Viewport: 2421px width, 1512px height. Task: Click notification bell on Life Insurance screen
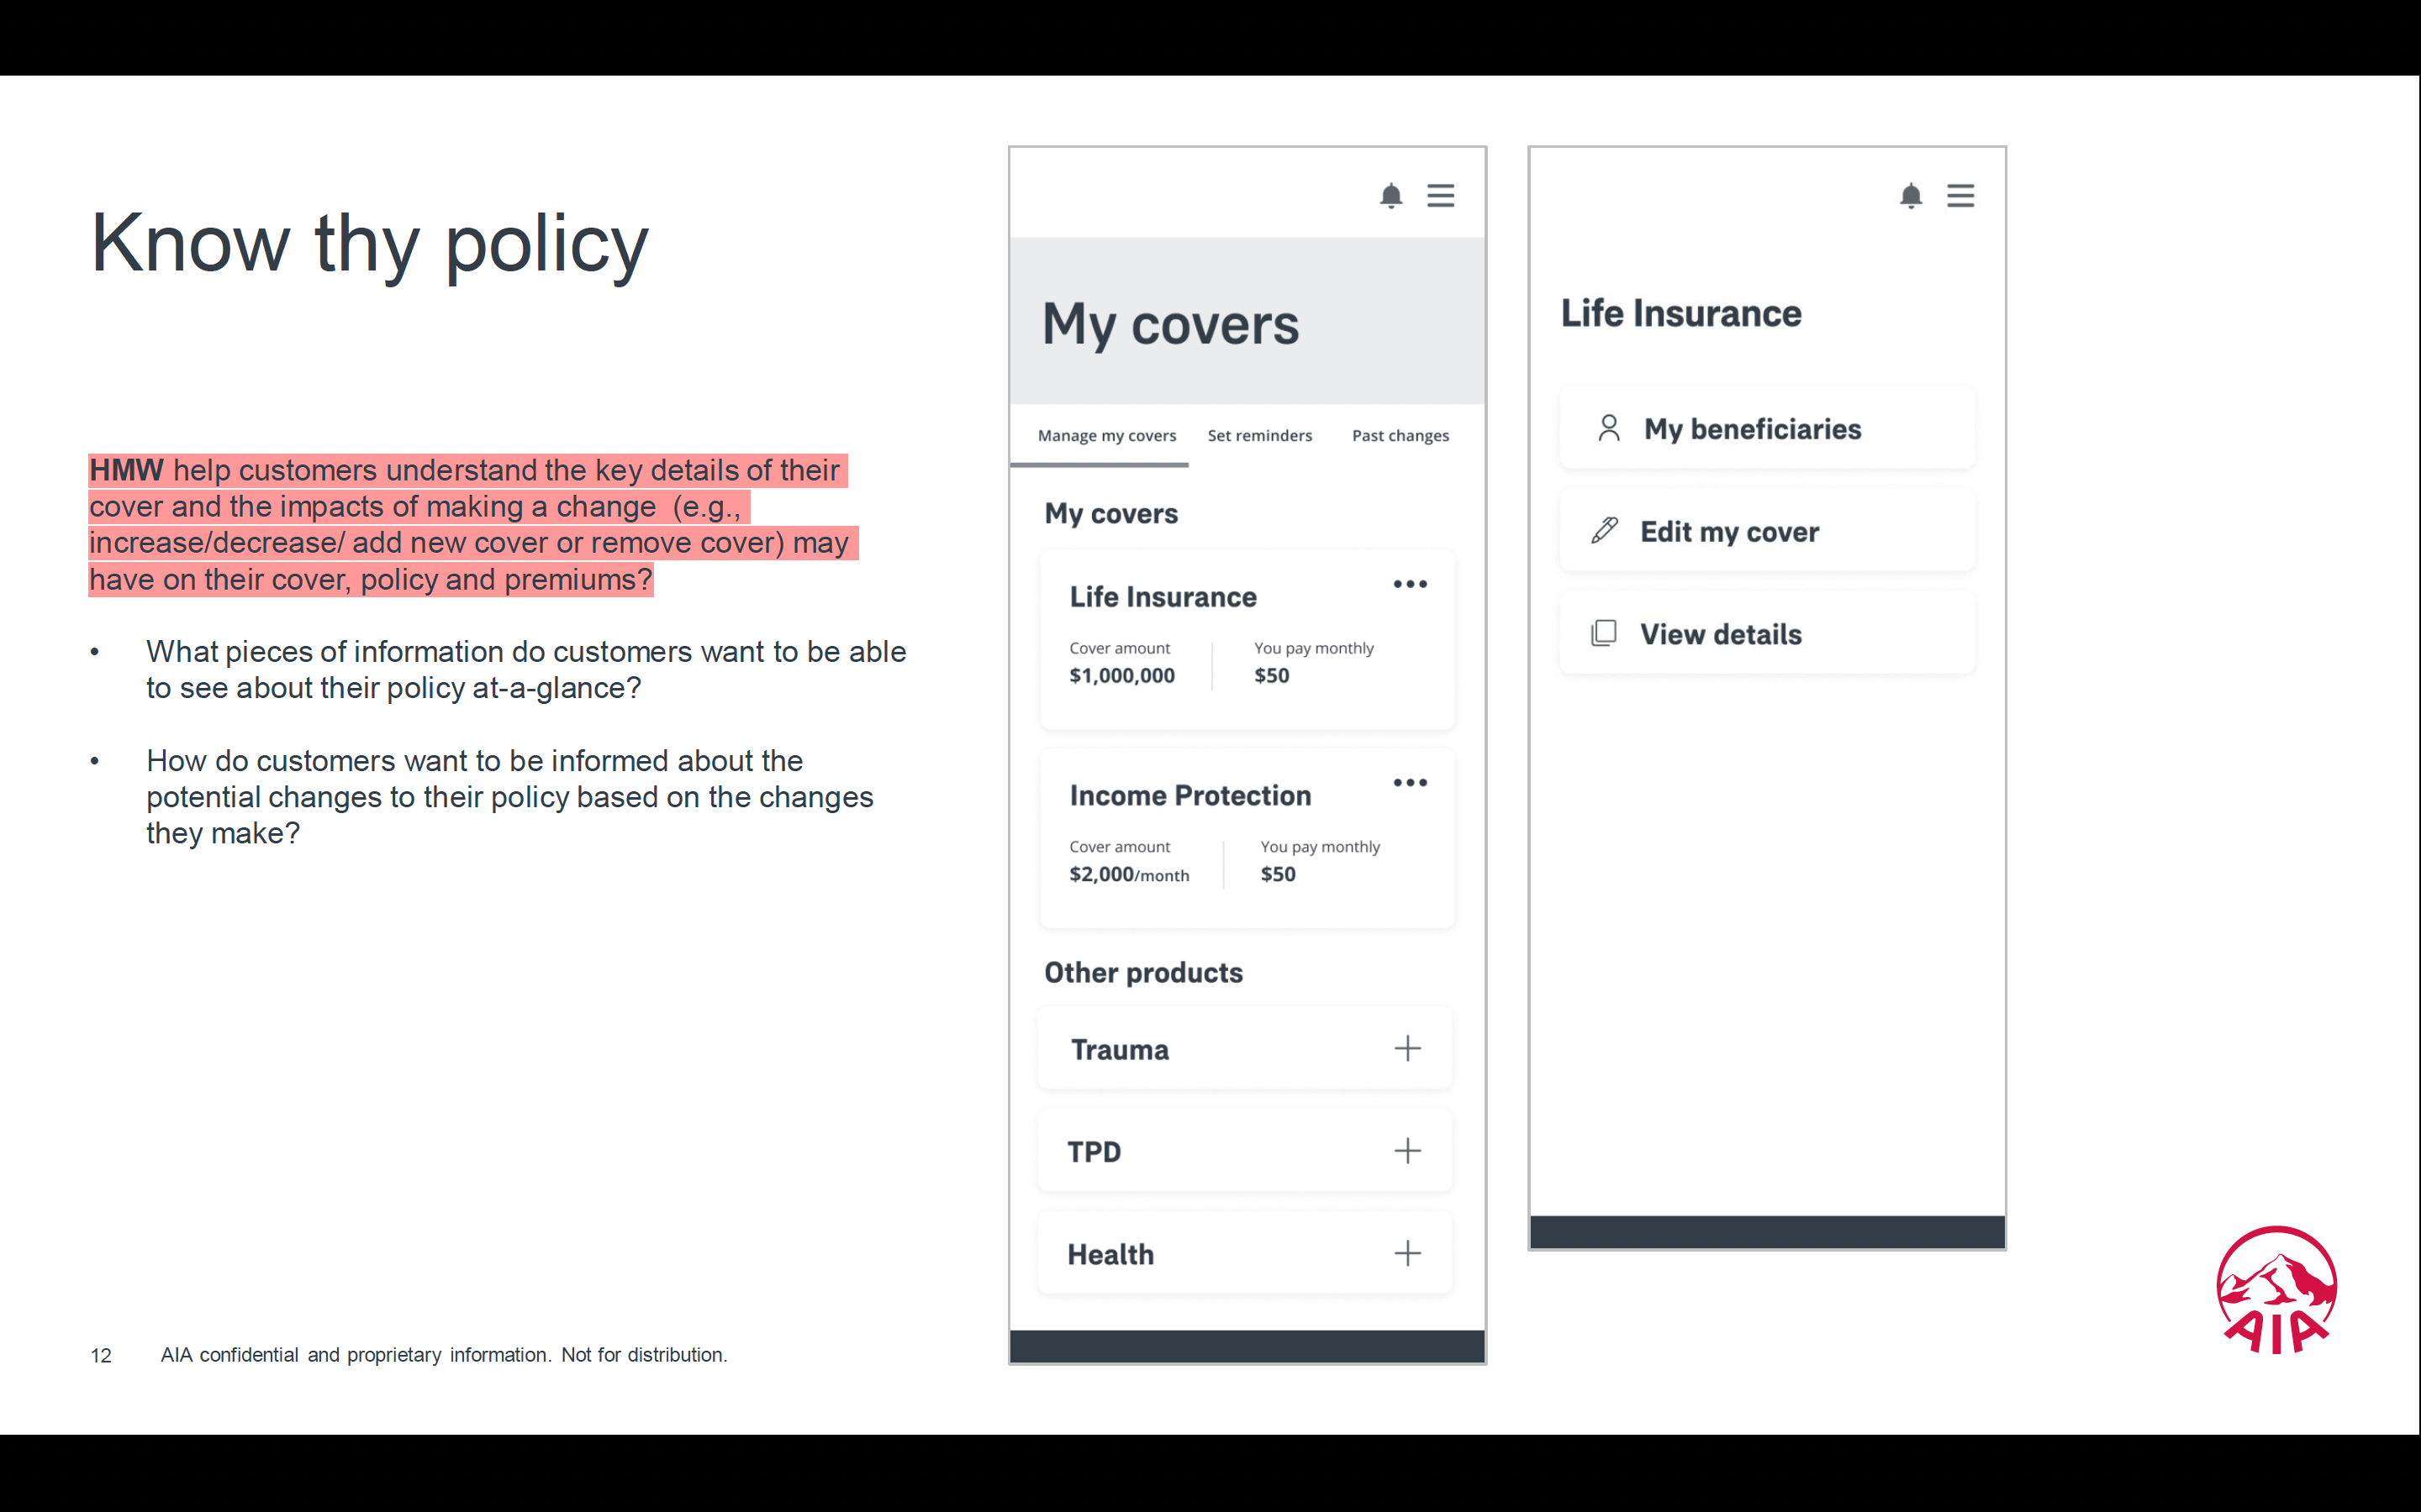click(1911, 195)
